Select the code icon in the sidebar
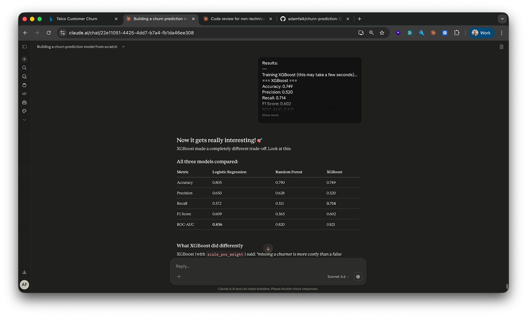 24,94
